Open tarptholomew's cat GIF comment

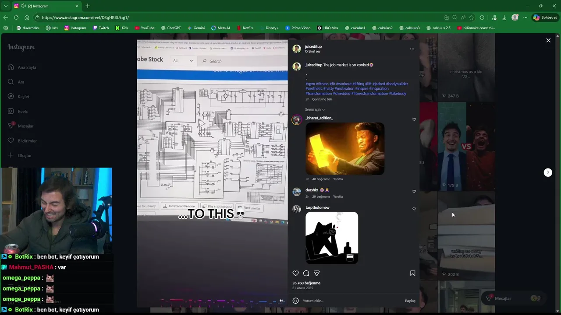tap(332, 238)
